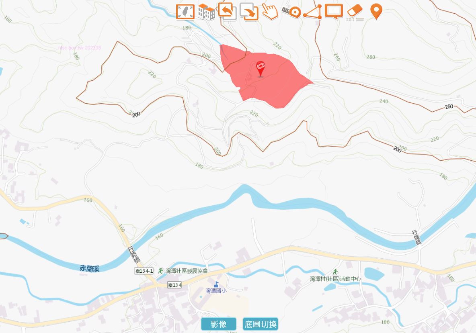Viewport: 476px width, 333px height.
Task: Click the 嘉134-1 road shield
Action: pos(144,271)
